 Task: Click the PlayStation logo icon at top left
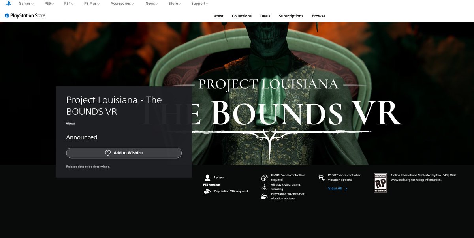8,4
